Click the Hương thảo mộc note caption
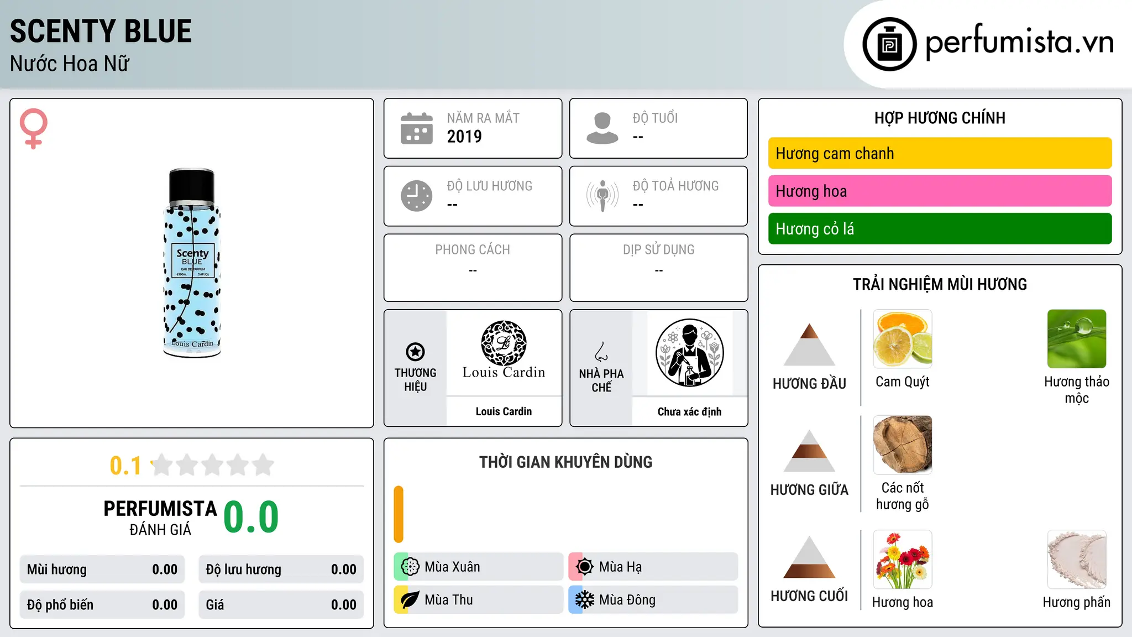The width and height of the screenshot is (1132, 637). pos(1077,390)
